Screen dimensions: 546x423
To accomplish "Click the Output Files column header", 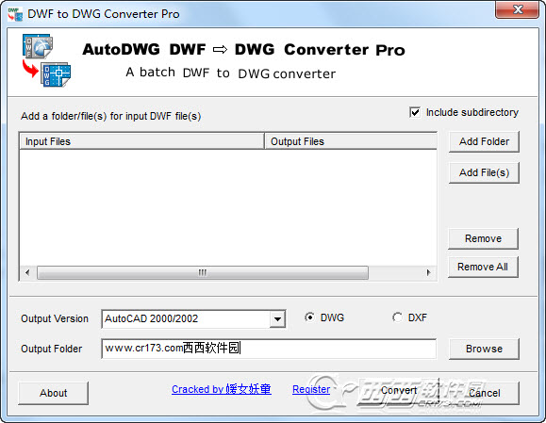I will [351, 141].
